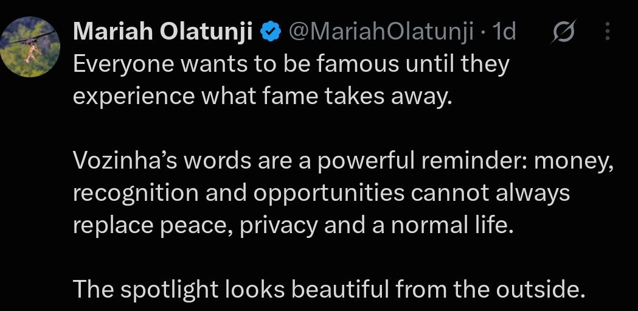The height and width of the screenshot is (311, 638).
Task: Click the word "spotlight" in the last line
Action: click(x=170, y=291)
